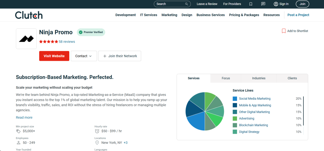Open the 58 reviews link
This screenshot has width=324, height=151.
(67, 42)
